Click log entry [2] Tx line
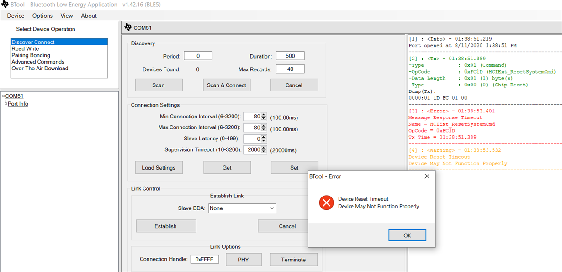This screenshot has height=272, width=562. point(447,59)
